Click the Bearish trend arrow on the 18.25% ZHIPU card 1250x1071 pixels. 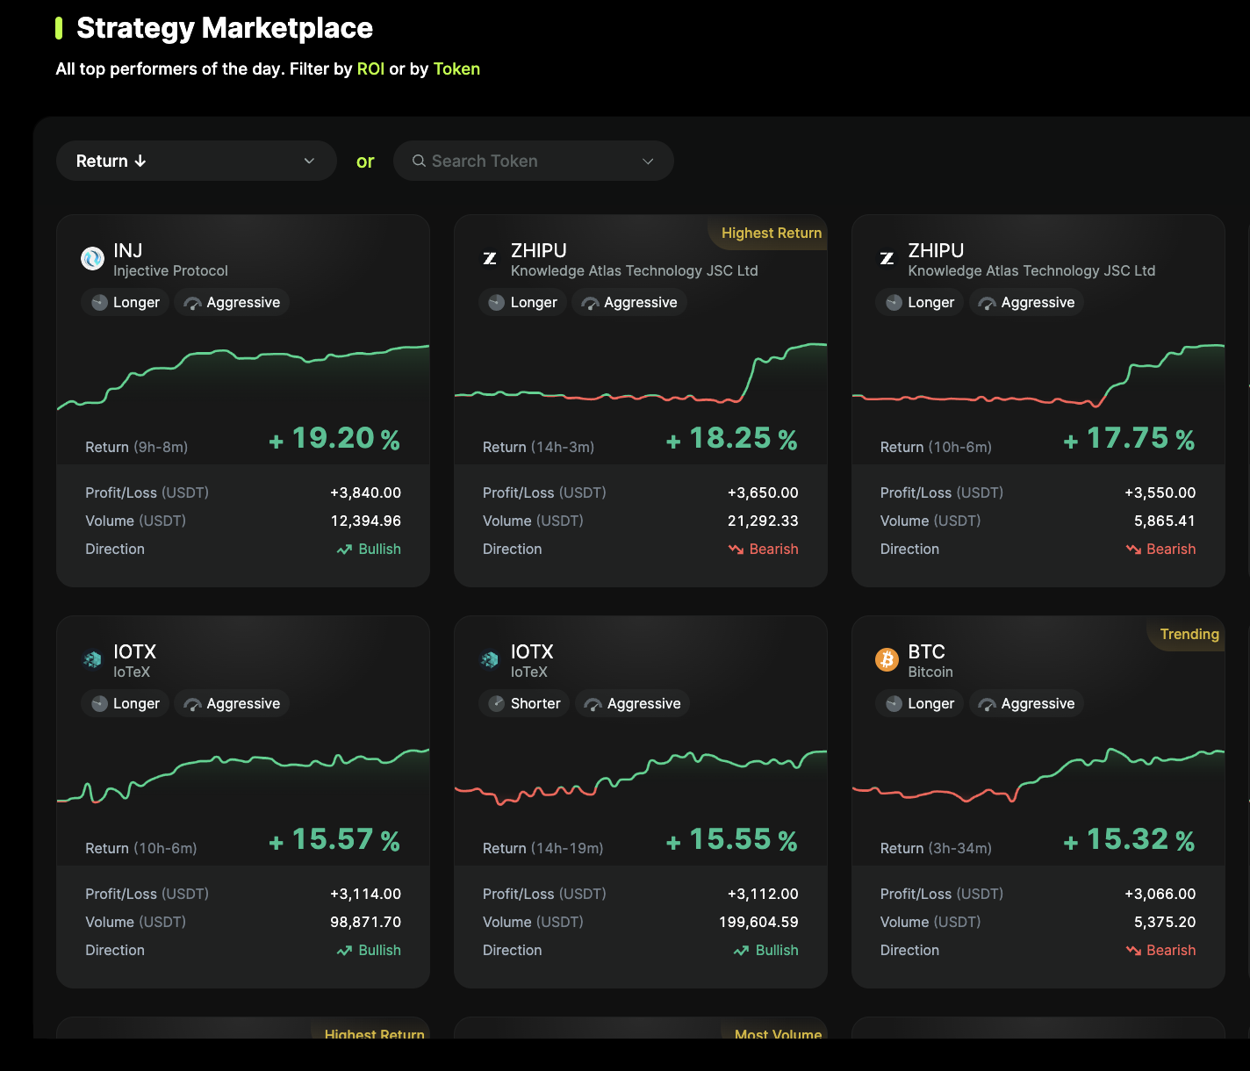[736, 550]
